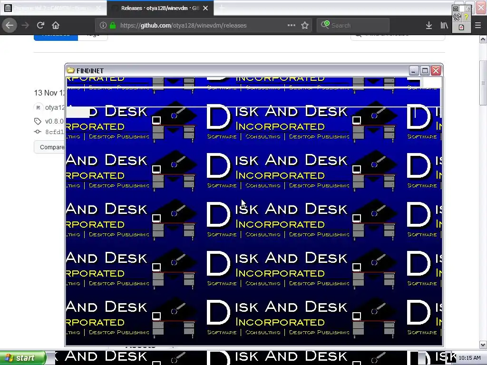
Task: Select the Tags tab on the GitHub page
Action: [x=93, y=37]
